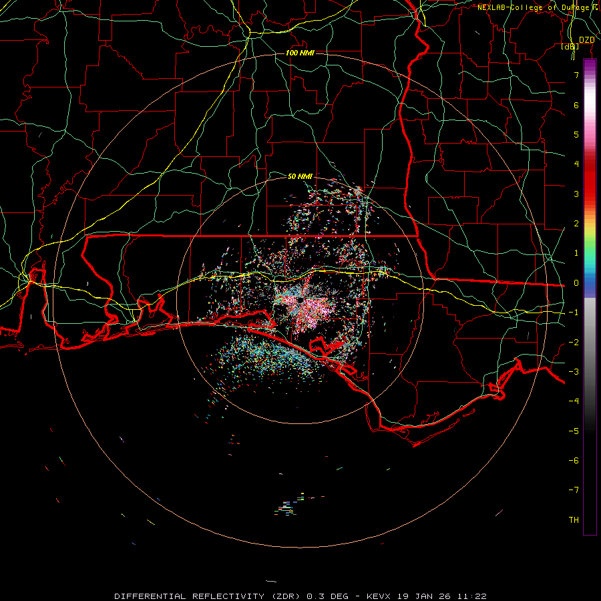
Task: Click the "TH" threshold label on colorbar
Action: [574, 520]
